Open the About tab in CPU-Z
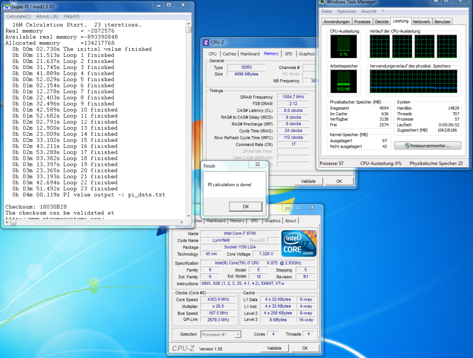Image resolution: width=473 pixels, height=358 pixels. (290, 221)
